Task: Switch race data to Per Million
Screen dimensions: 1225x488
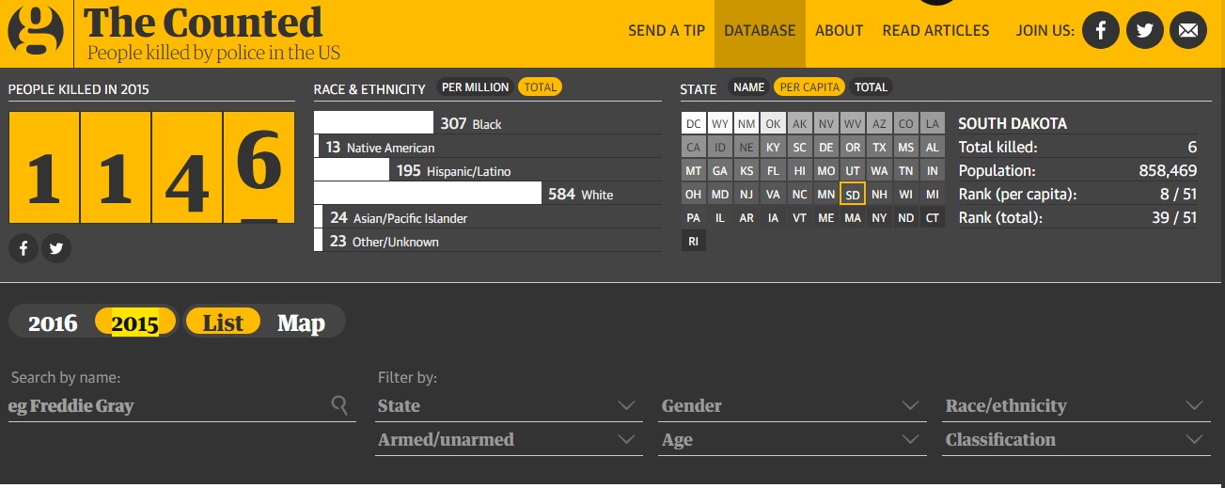Action: click(x=475, y=87)
